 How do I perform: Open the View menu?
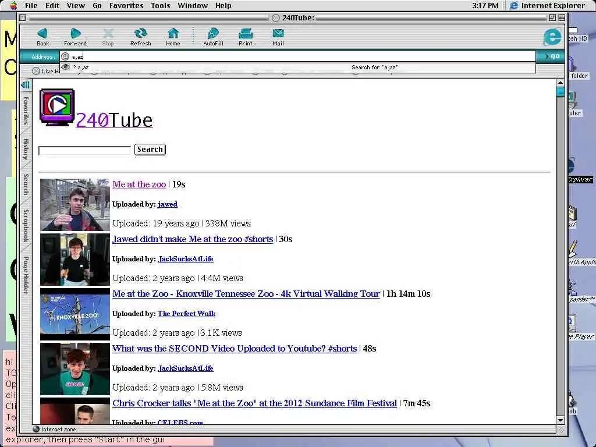(x=76, y=5)
